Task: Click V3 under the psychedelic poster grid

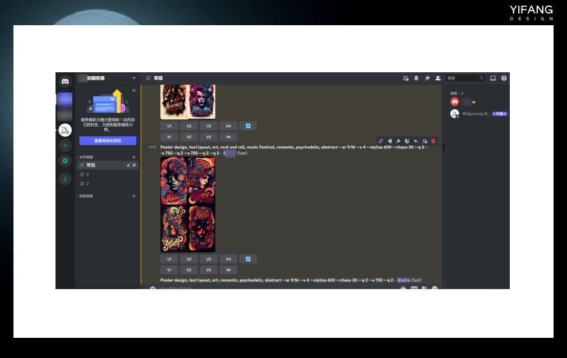Action: point(208,270)
